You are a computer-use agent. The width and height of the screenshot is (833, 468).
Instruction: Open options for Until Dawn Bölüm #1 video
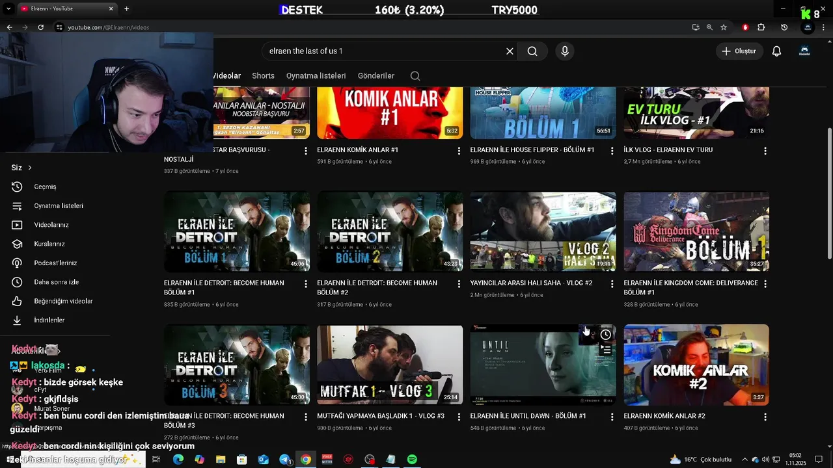click(612, 417)
